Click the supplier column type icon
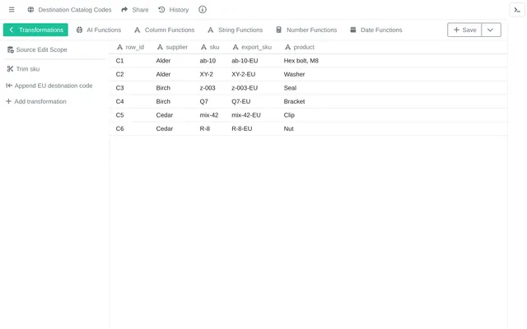The height and width of the screenshot is (329, 527). click(x=160, y=48)
